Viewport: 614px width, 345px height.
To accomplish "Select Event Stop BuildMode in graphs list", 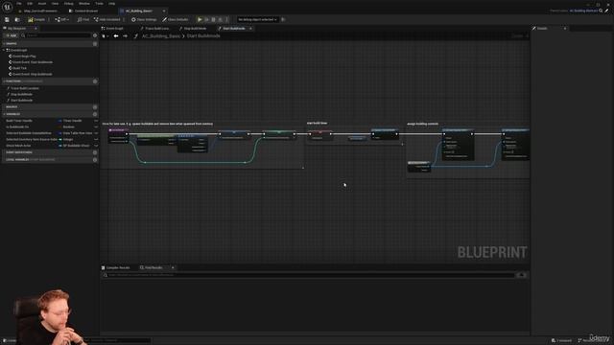I will tap(32, 74).
